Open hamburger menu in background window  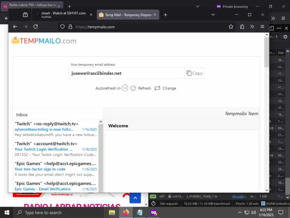pos(283,18)
